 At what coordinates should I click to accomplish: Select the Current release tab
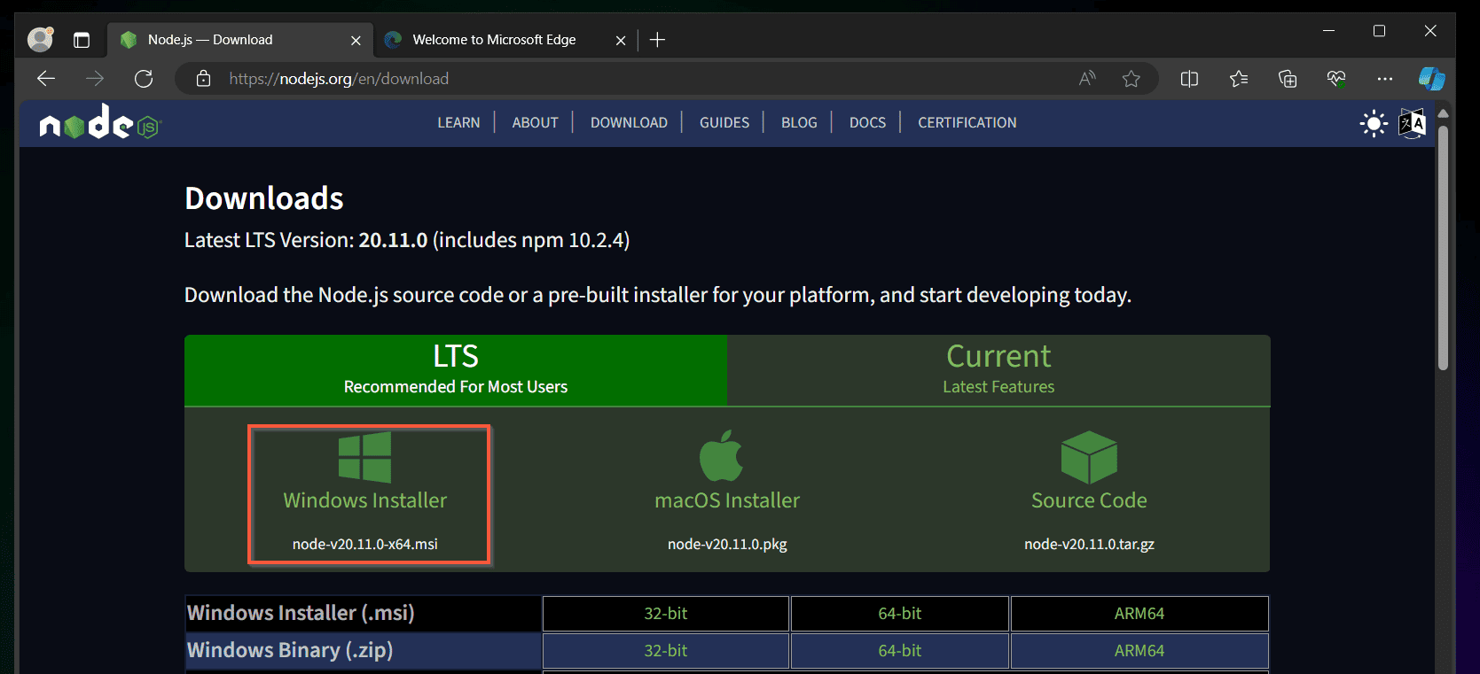998,370
